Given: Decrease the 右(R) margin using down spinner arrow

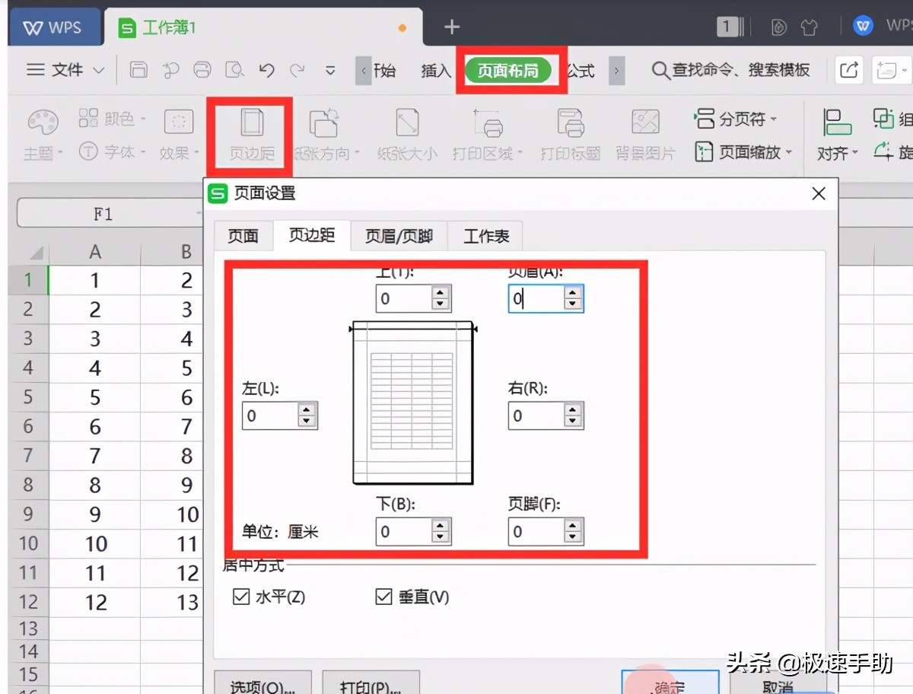Looking at the screenshot, I should tap(573, 422).
